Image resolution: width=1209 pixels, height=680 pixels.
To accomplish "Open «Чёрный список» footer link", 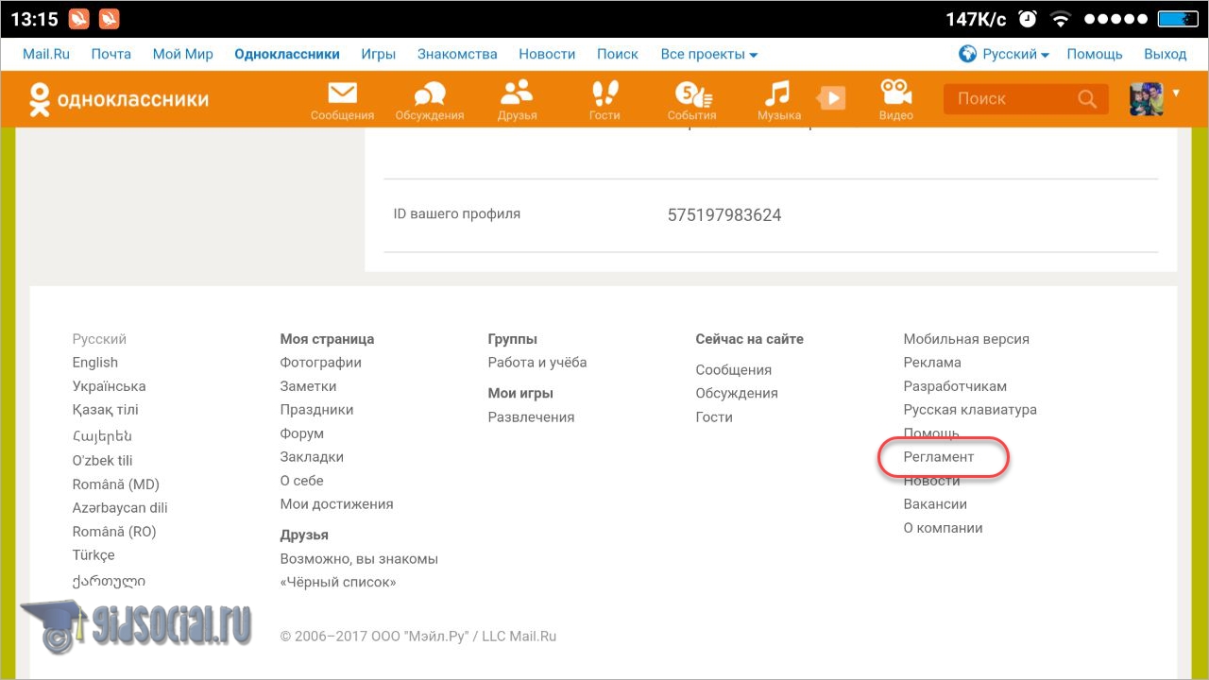I will click(x=338, y=582).
